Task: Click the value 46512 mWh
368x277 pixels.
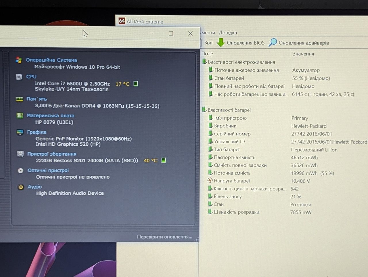Action: [x=304, y=158]
